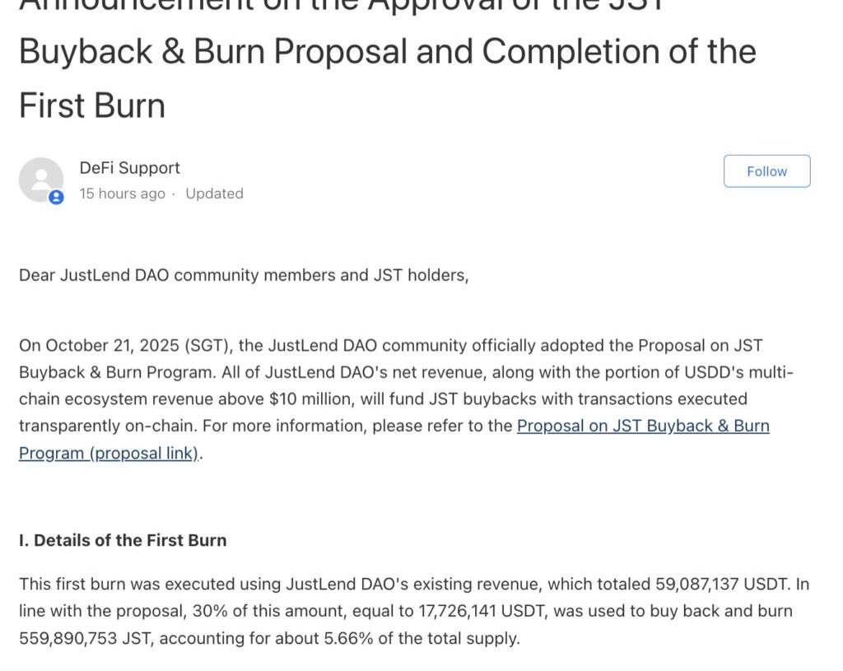
Task: Click the blue user badge on avatar
Action: (x=56, y=198)
